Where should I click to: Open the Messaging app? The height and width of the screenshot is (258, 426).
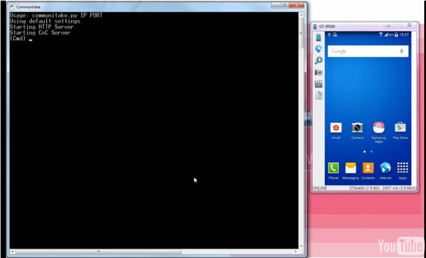(351, 168)
